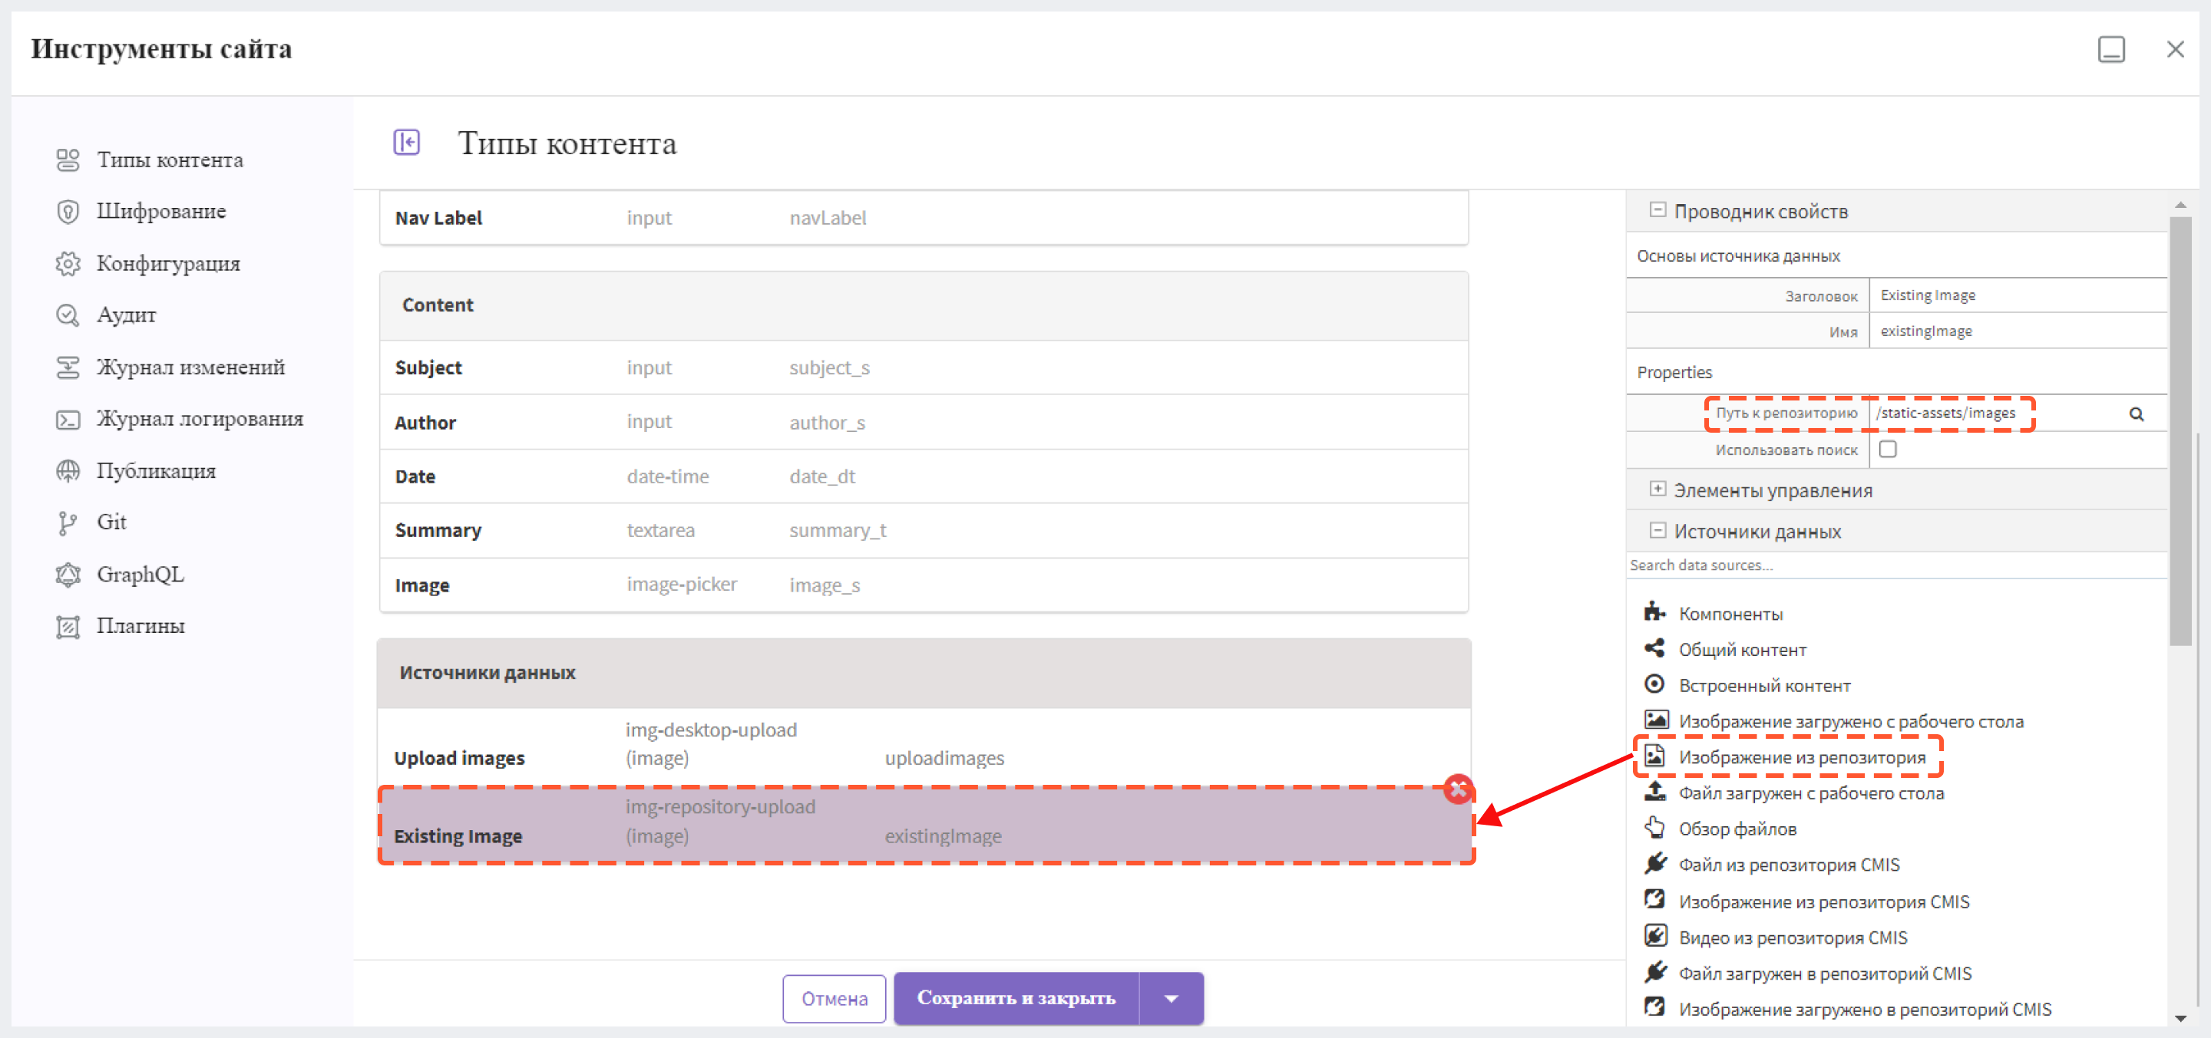Select the Author input field row
Viewport: 2211px width, 1038px height.
pos(924,422)
